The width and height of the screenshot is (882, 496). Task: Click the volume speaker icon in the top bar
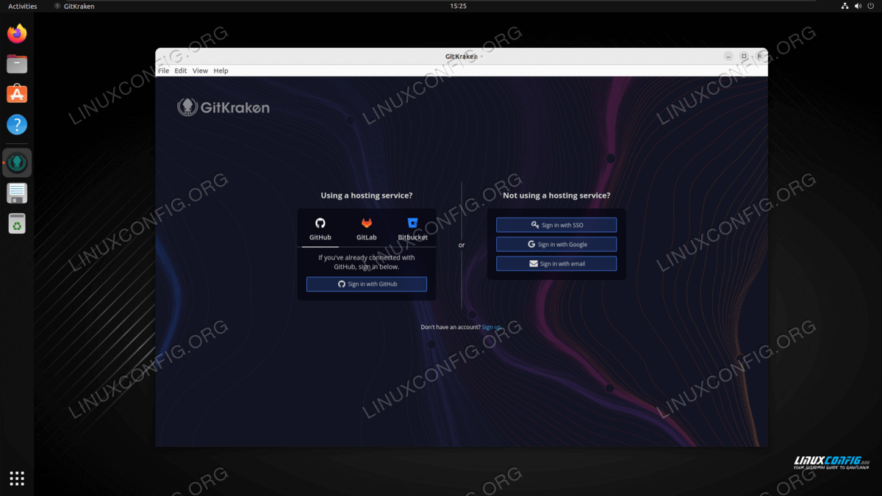point(859,6)
